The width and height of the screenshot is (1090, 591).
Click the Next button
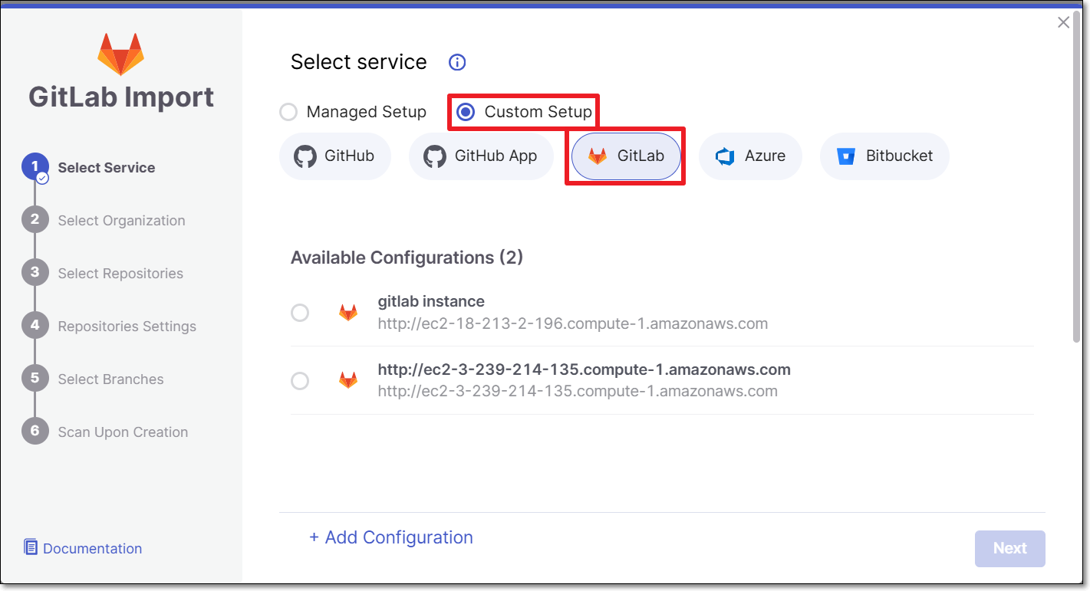click(1009, 549)
